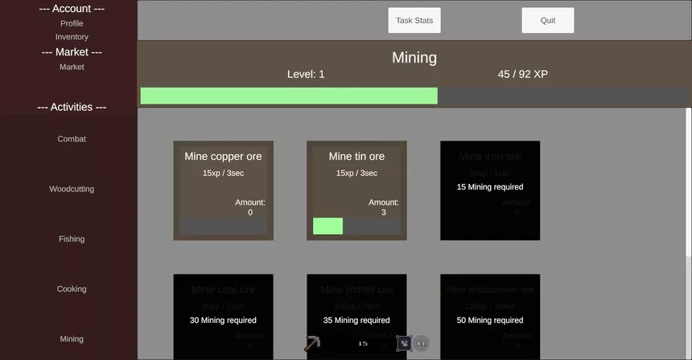Click the locked Mine iron ore card

[490, 190]
